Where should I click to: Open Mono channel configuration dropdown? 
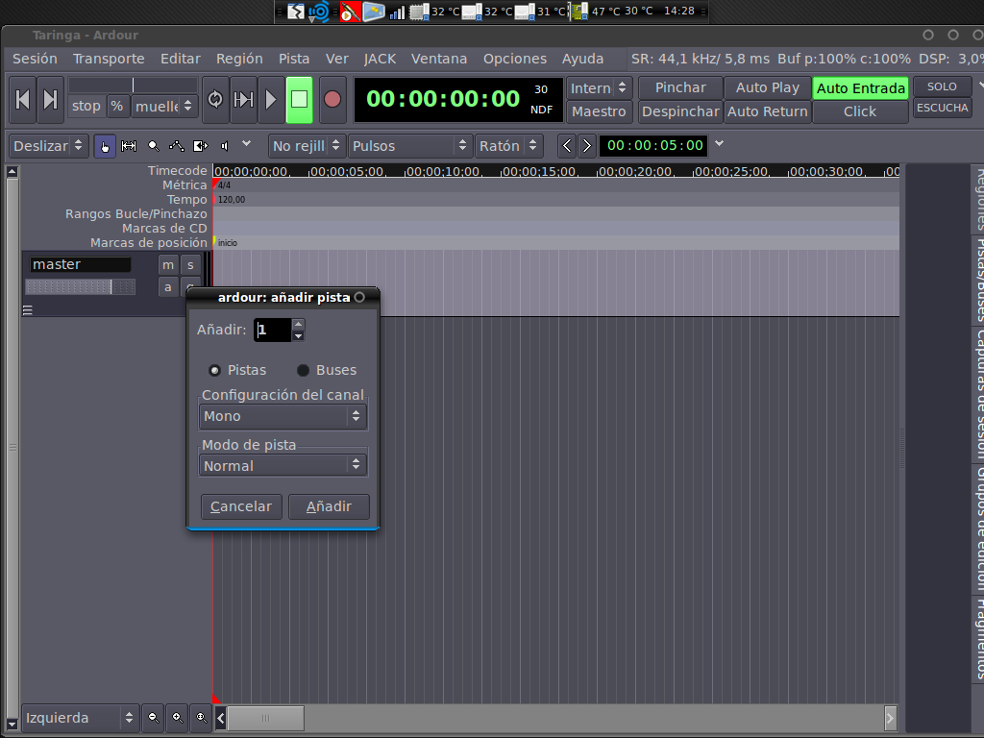(x=283, y=416)
